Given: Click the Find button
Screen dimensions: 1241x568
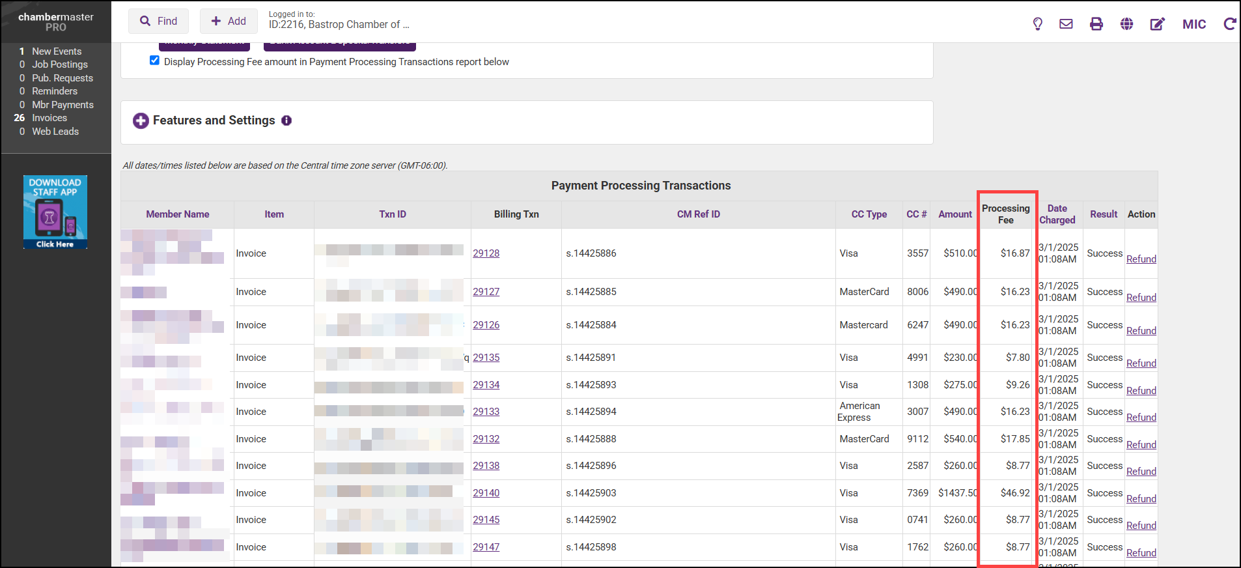Looking at the screenshot, I should pos(158,21).
